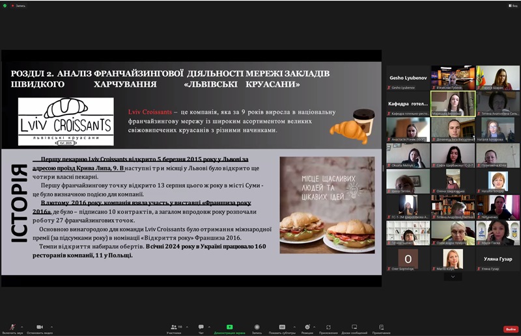Click the ІСТОРІЯ heading on slide
Image resolution: width=521 pixels, height=336 pixels.
[19, 203]
